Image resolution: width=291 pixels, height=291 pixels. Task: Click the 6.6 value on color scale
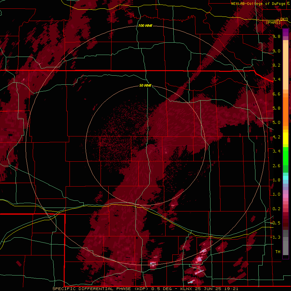point(276,94)
